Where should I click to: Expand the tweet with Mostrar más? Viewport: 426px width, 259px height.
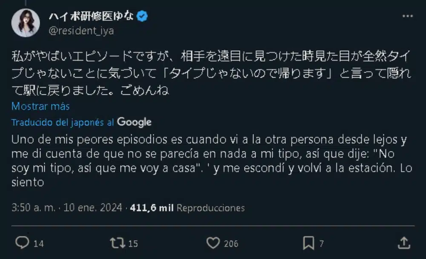[40, 106]
